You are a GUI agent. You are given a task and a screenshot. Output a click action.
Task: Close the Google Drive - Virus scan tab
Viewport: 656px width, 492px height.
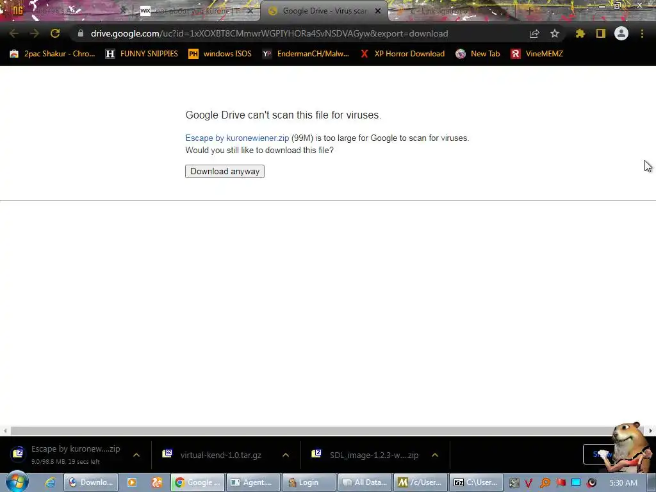pyautogui.click(x=378, y=11)
